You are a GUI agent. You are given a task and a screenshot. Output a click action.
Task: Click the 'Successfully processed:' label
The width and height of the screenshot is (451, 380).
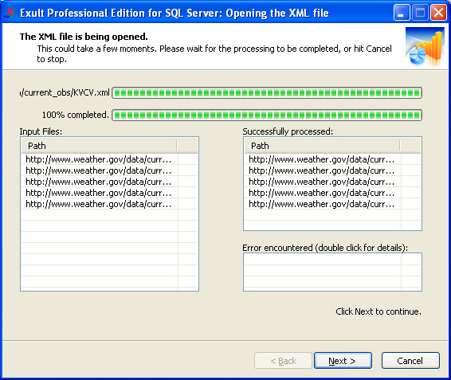pos(288,131)
